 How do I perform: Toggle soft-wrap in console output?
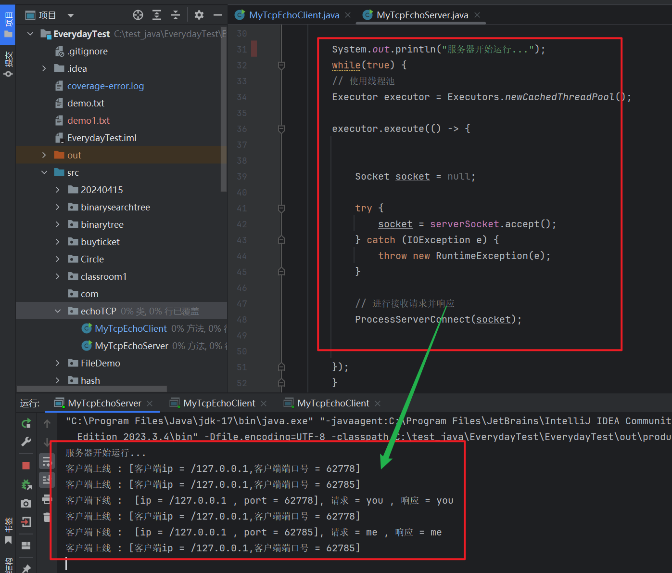coord(47,462)
